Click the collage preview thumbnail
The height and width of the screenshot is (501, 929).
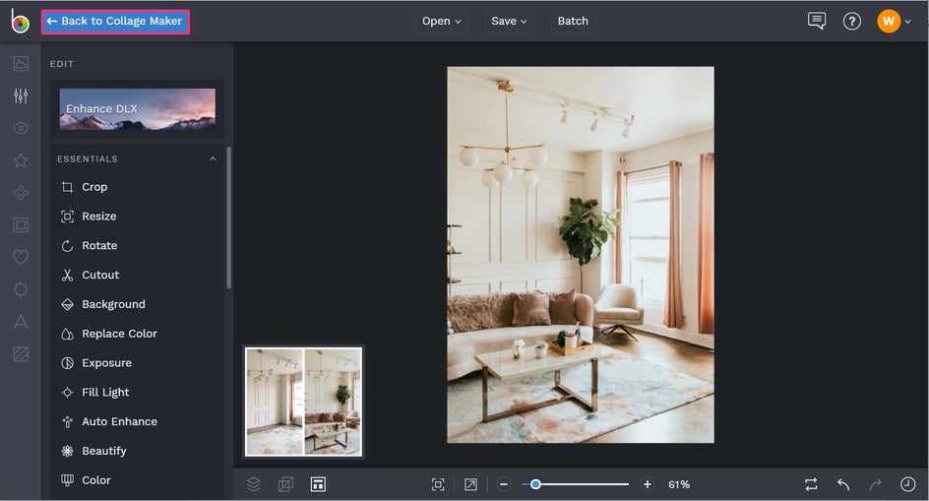(303, 402)
